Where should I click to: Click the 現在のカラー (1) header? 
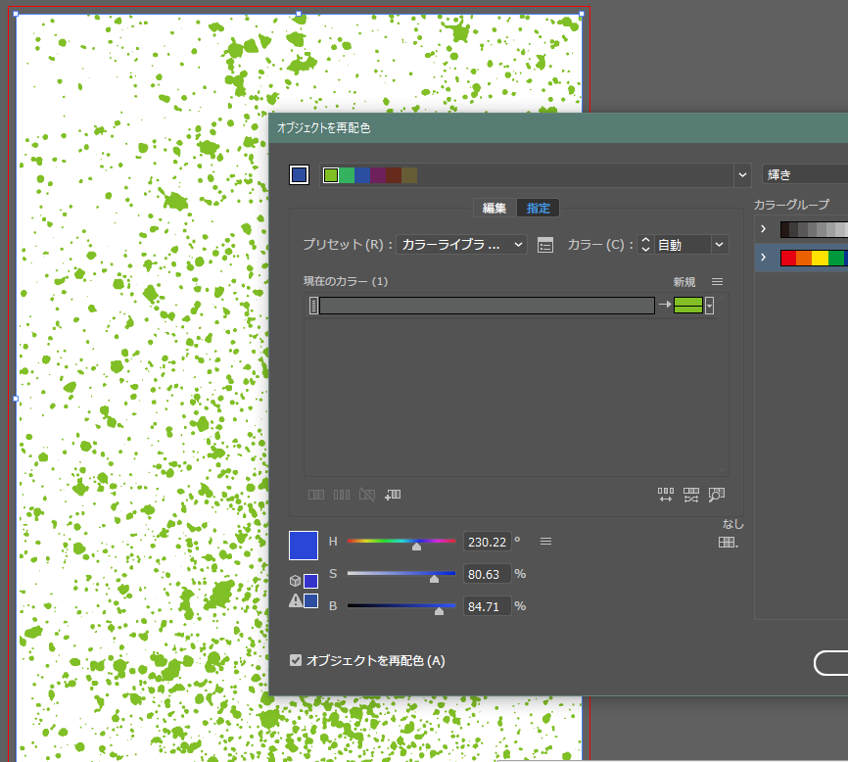346,281
